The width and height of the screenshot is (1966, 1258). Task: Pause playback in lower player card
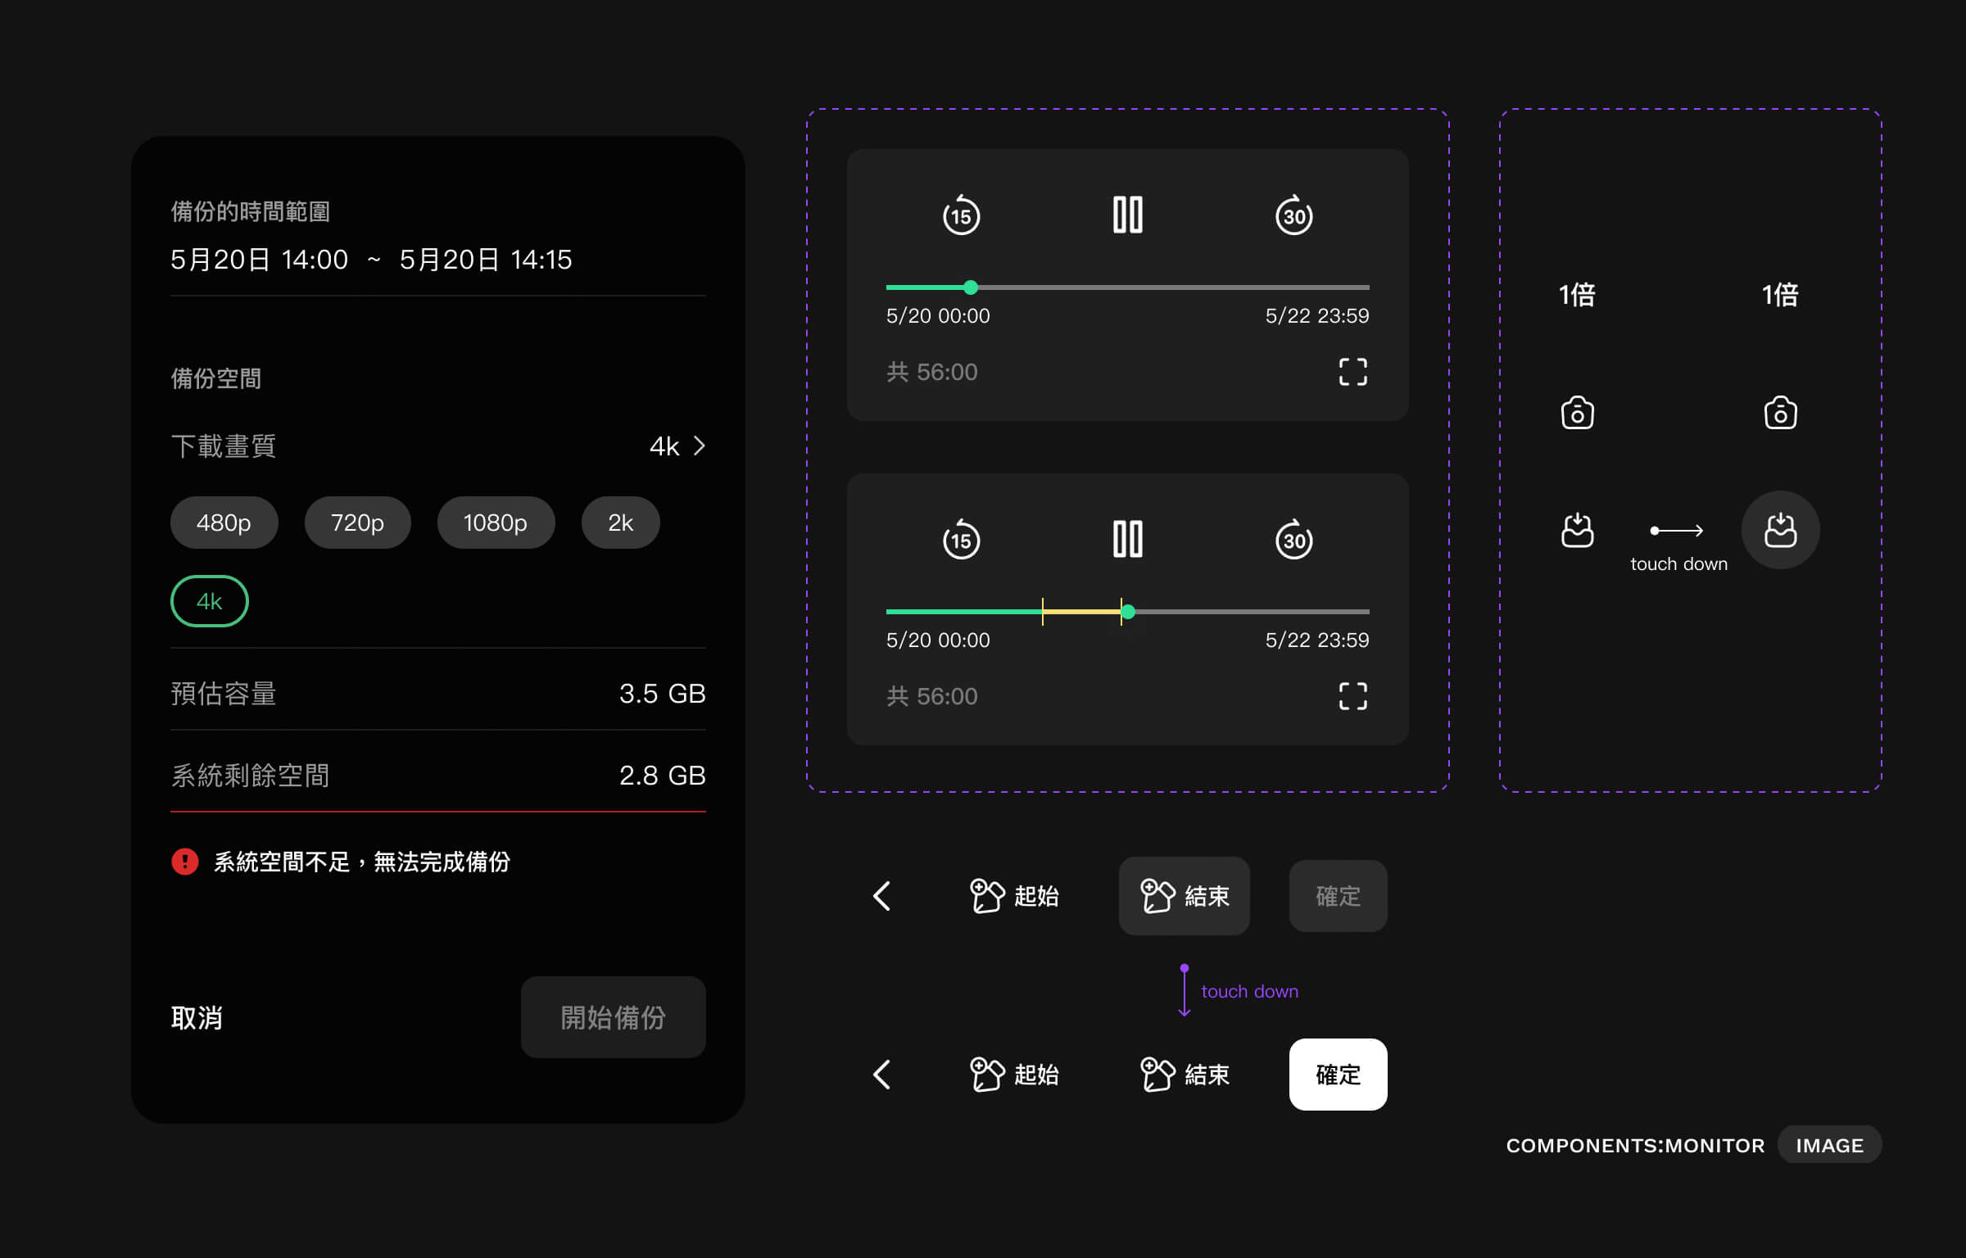click(x=1128, y=539)
